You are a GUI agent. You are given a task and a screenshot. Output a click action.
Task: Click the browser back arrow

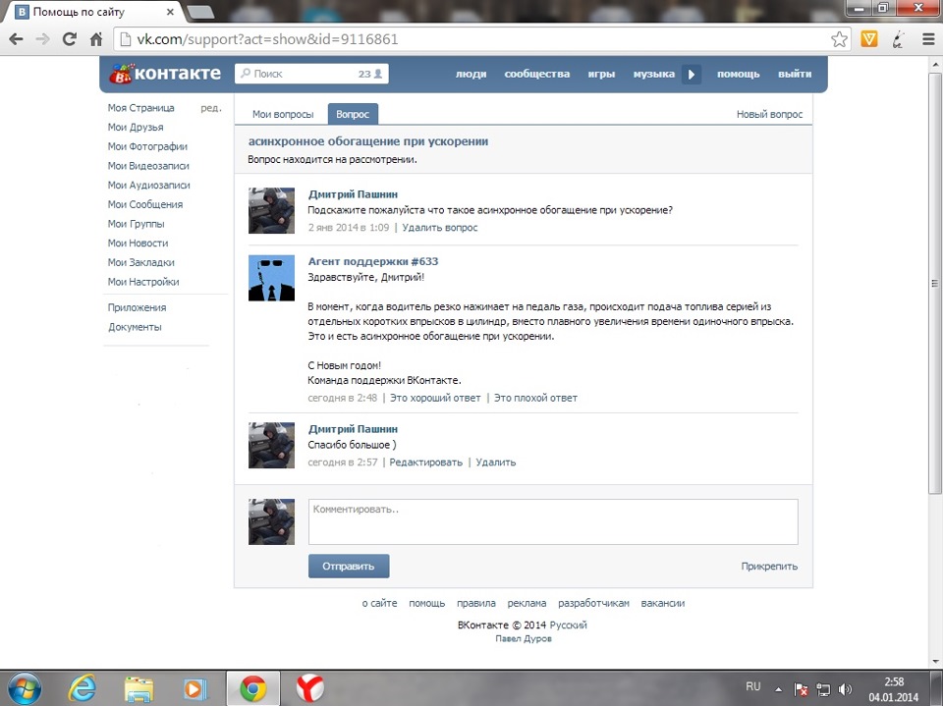pyautogui.click(x=17, y=39)
